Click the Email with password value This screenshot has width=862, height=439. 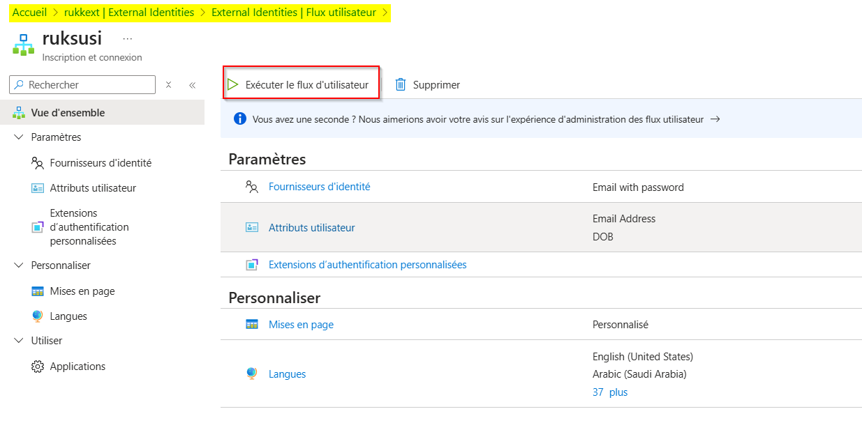(x=638, y=187)
